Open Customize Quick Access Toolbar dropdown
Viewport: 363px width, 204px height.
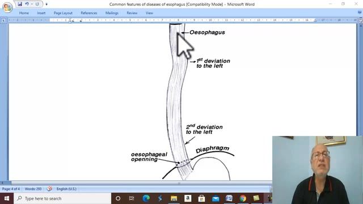pyautogui.click(x=47, y=4)
